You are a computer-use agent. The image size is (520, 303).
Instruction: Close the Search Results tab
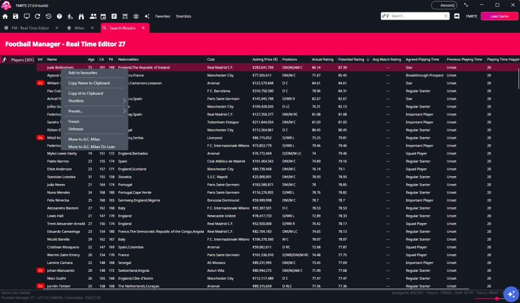pyautogui.click(x=144, y=28)
